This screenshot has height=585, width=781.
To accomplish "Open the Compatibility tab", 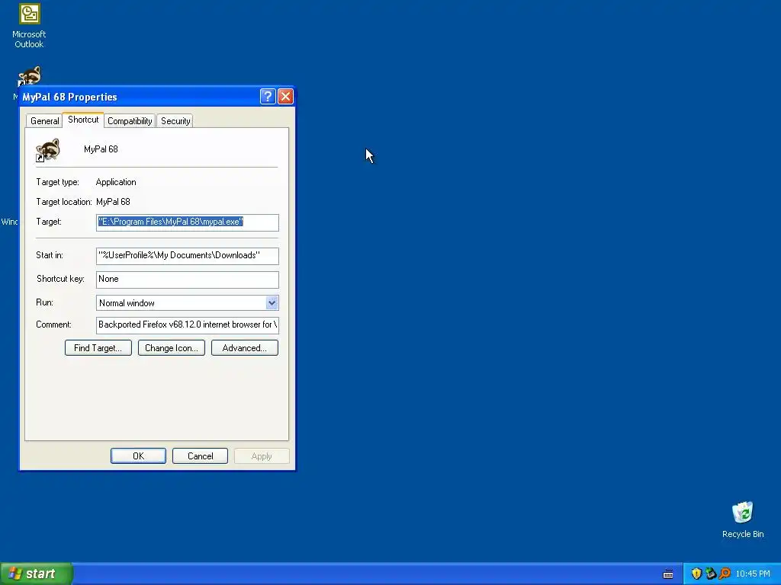I will pyautogui.click(x=130, y=121).
